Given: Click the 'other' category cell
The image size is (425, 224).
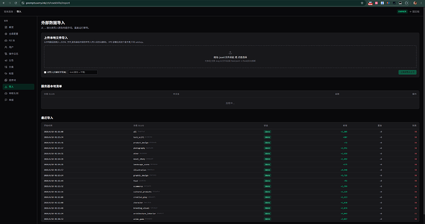Looking at the screenshot, I should 136,153.
